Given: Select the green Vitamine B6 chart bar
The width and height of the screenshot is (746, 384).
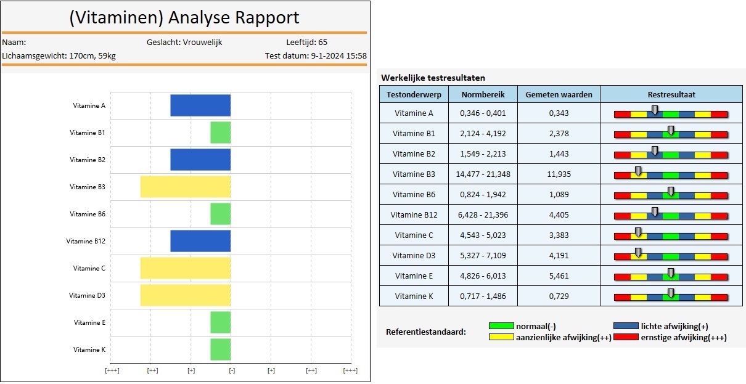Looking at the screenshot, I should point(220,214).
